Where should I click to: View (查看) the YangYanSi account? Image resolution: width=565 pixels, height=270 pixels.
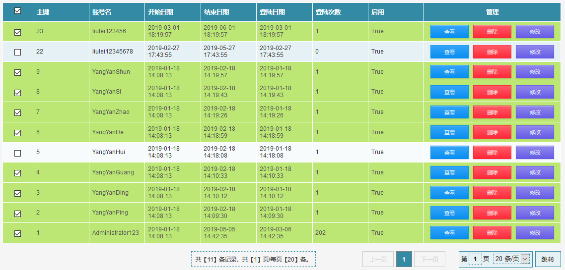coord(449,92)
